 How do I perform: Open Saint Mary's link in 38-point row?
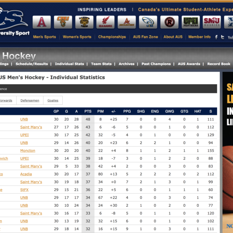point(31,166)
